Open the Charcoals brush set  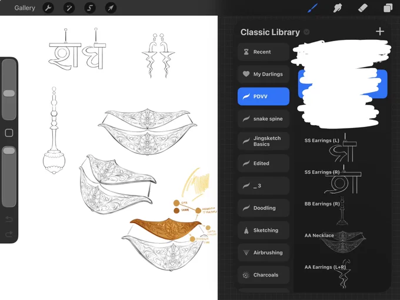(x=264, y=275)
